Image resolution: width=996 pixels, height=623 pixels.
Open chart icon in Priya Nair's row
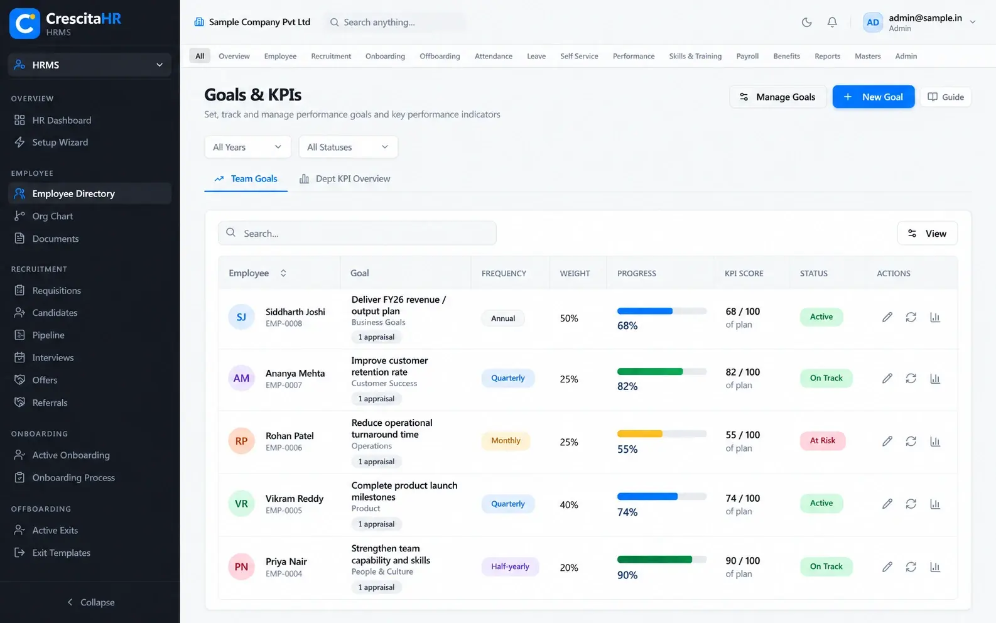935,566
